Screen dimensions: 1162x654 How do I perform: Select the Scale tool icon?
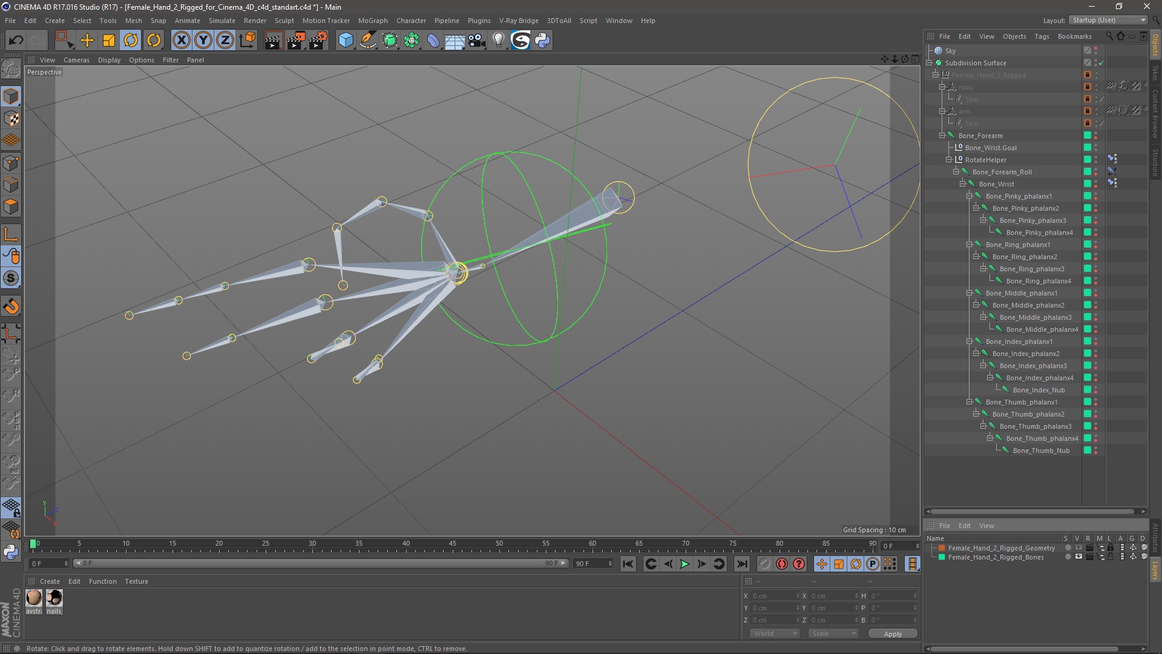tap(109, 41)
